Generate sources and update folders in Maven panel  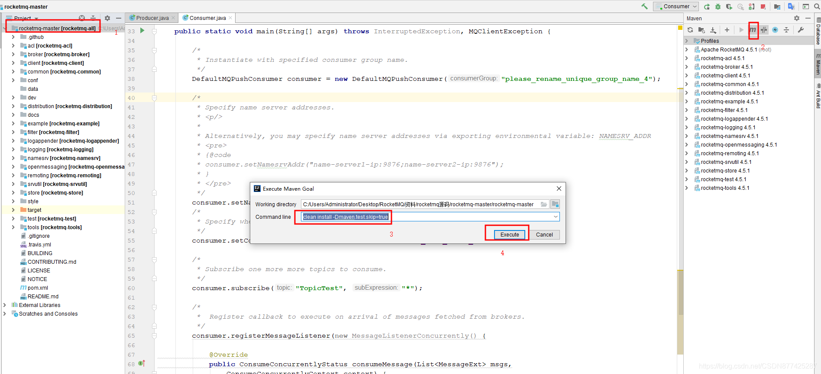(x=701, y=30)
